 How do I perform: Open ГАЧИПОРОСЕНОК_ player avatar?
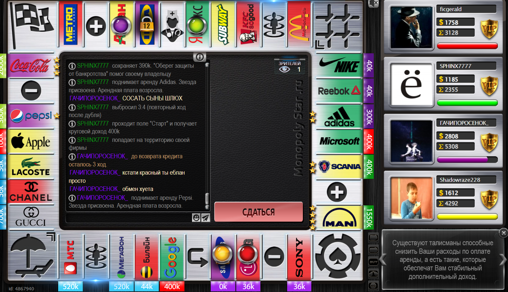coord(411,141)
